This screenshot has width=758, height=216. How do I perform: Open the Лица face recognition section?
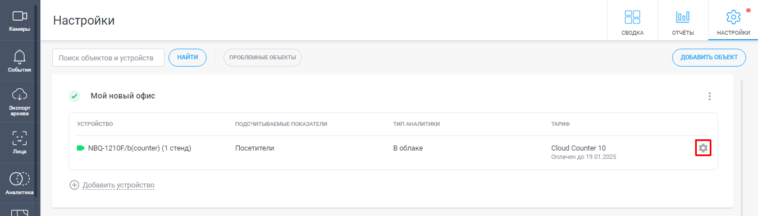point(20,143)
